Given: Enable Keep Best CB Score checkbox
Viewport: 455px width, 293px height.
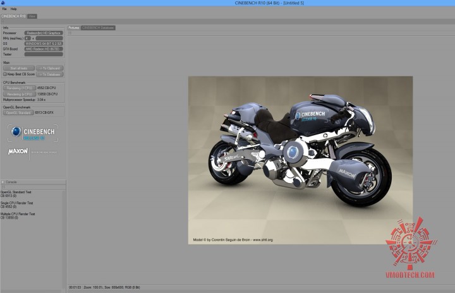Looking at the screenshot, I should pyautogui.click(x=5, y=75).
